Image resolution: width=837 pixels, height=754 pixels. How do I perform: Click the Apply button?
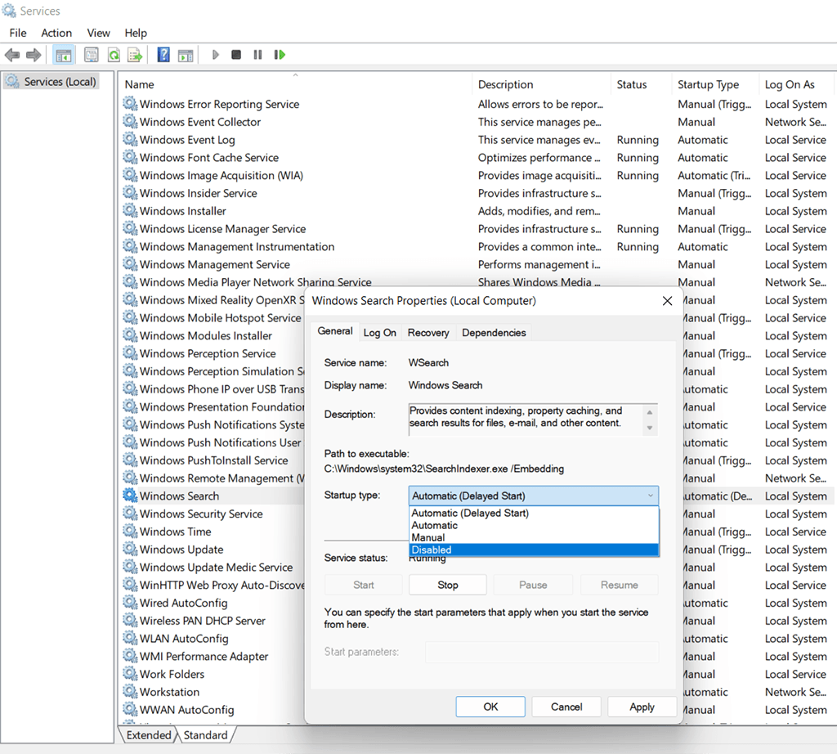(x=642, y=707)
